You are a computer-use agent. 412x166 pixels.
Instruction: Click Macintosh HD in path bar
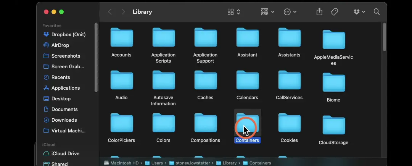[121, 163]
